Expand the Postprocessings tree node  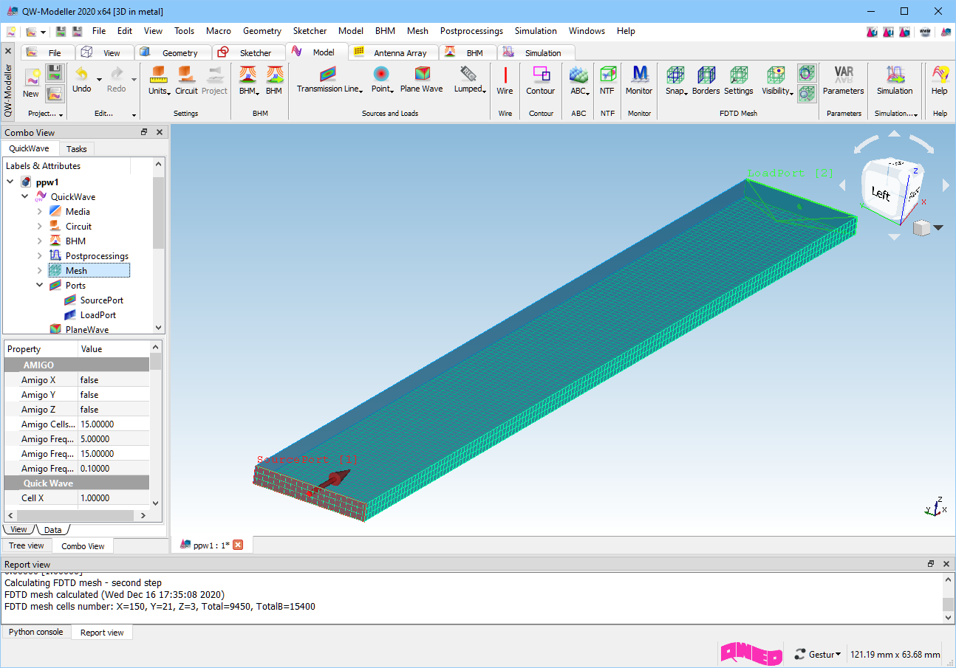point(40,256)
